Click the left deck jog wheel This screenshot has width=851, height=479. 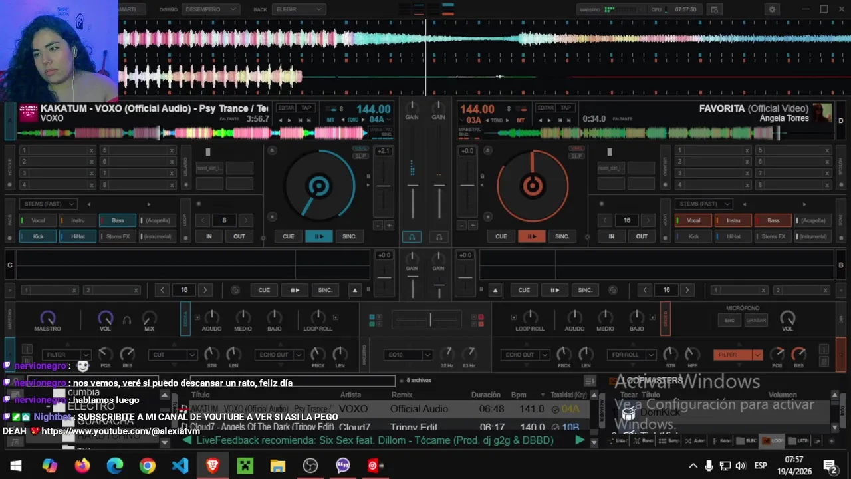pos(320,186)
